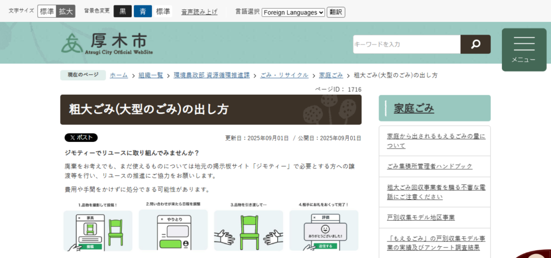Open 組織一覧 breadcrumb link
This screenshot has height=258, width=551.
coord(151,75)
